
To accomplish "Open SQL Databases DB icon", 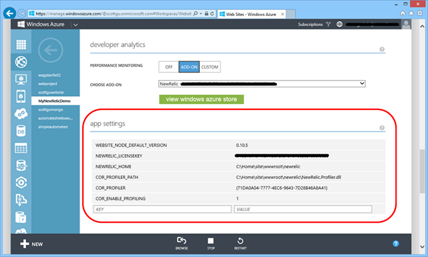I will pyautogui.click(x=21, y=131).
